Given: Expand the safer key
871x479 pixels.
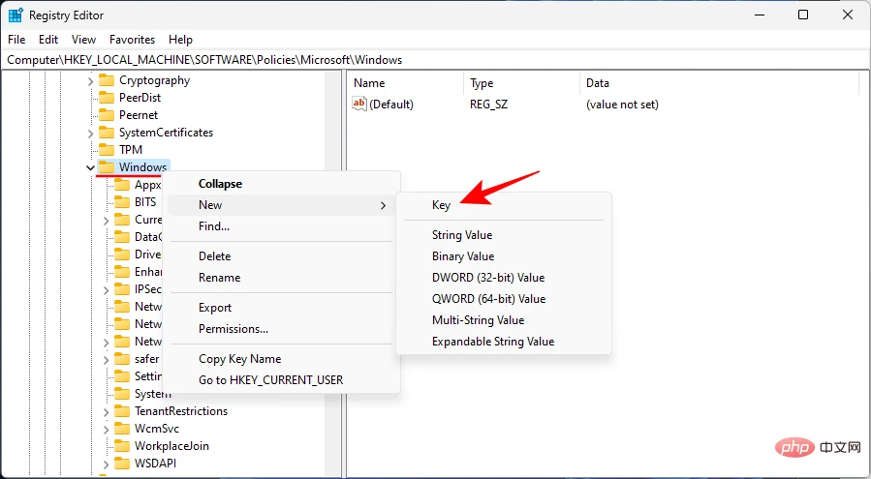Looking at the screenshot, I should pyautogui.click(x=107, y=360).
